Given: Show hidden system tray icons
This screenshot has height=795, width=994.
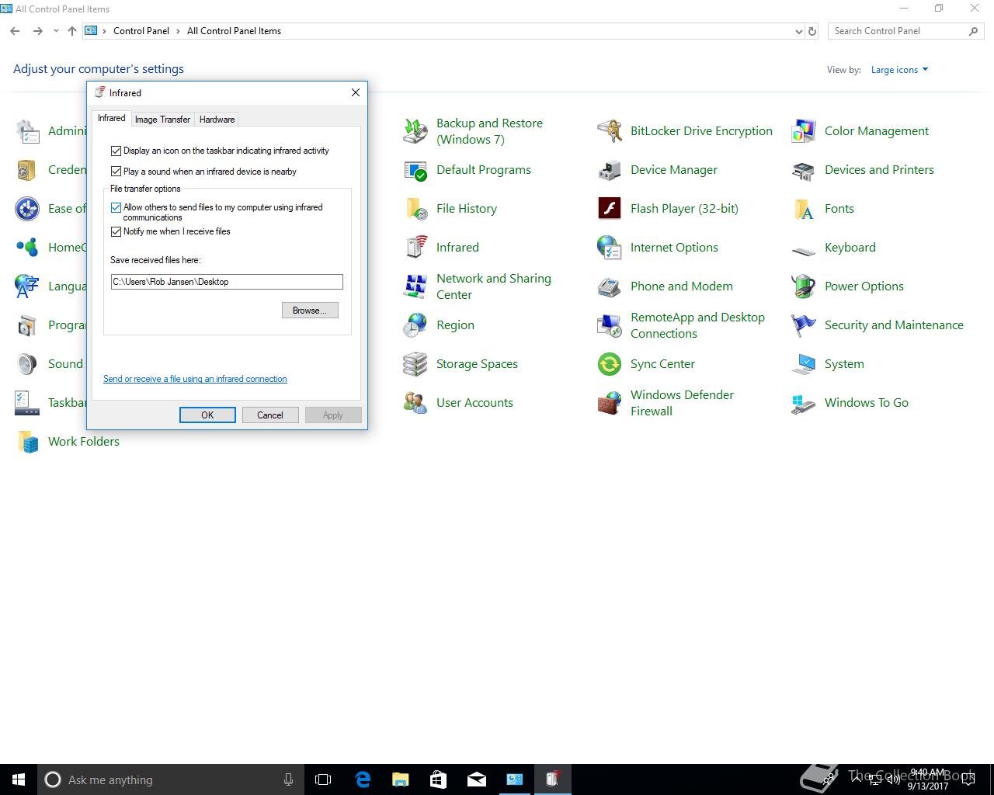Looking at the screenshot, I should coord(857,779).
